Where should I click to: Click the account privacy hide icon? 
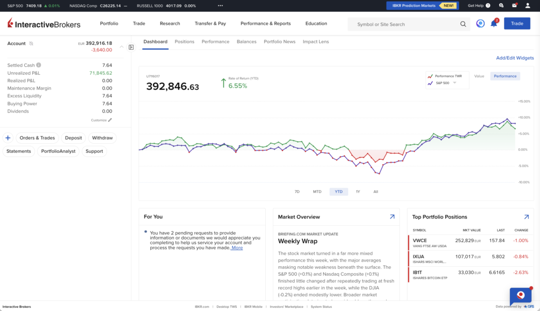pyautogui.click(x=31, y=44)
